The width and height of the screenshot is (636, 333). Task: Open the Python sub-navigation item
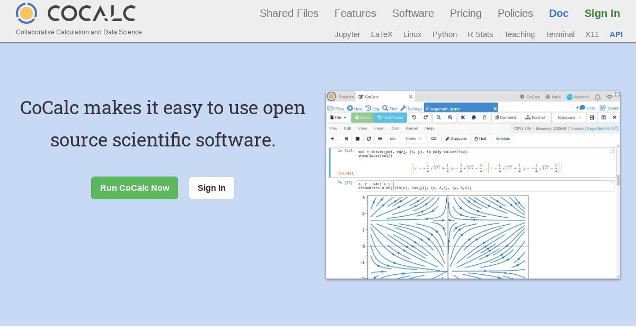tap(445, 34)
